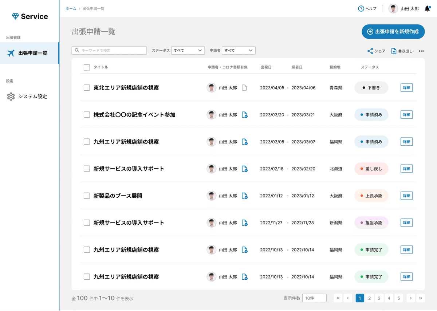The width and height of the screenshot is (437, 311).
Task: Jump to last page double-right arrow
Action: tap(421, 298)
